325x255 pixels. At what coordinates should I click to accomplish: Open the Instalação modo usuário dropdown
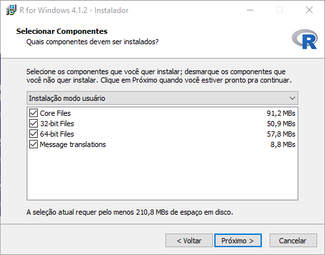point(162,98)
